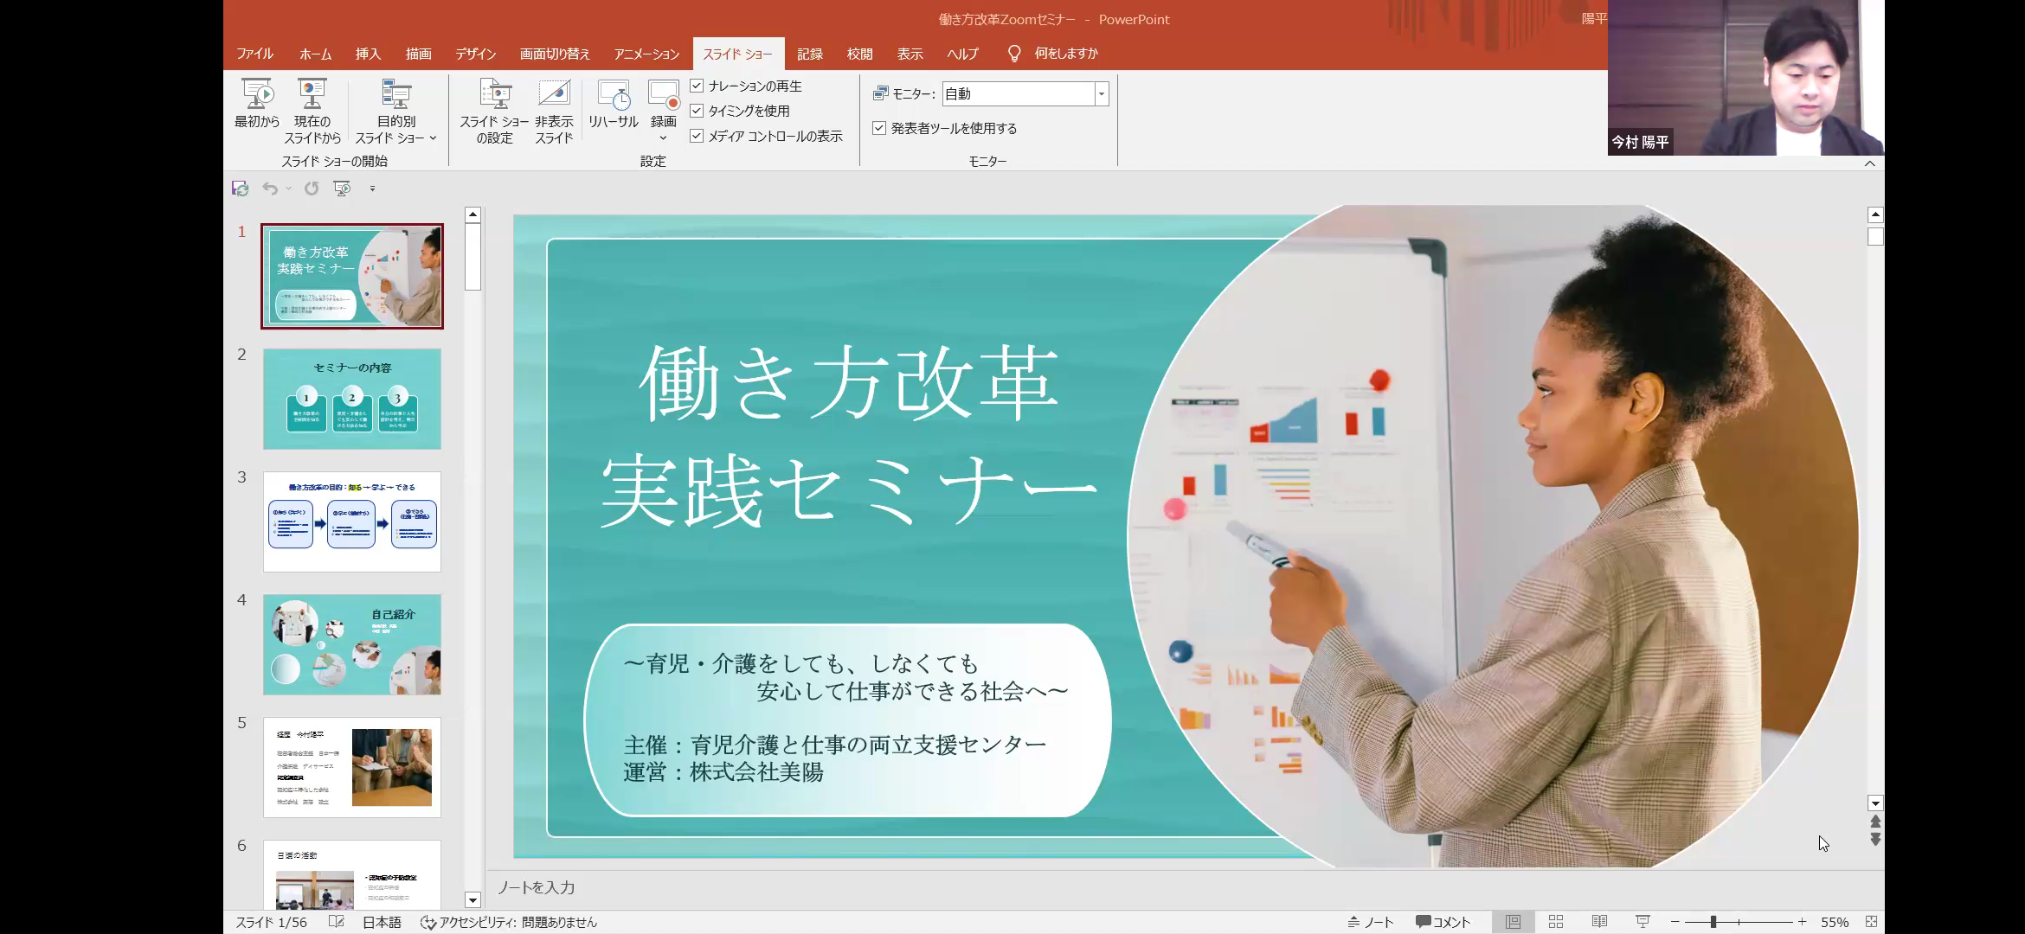Open the デザイン ribbon tab
Image resolution: width=2025 pixels, height=934 pixels.
pos(475,54)
